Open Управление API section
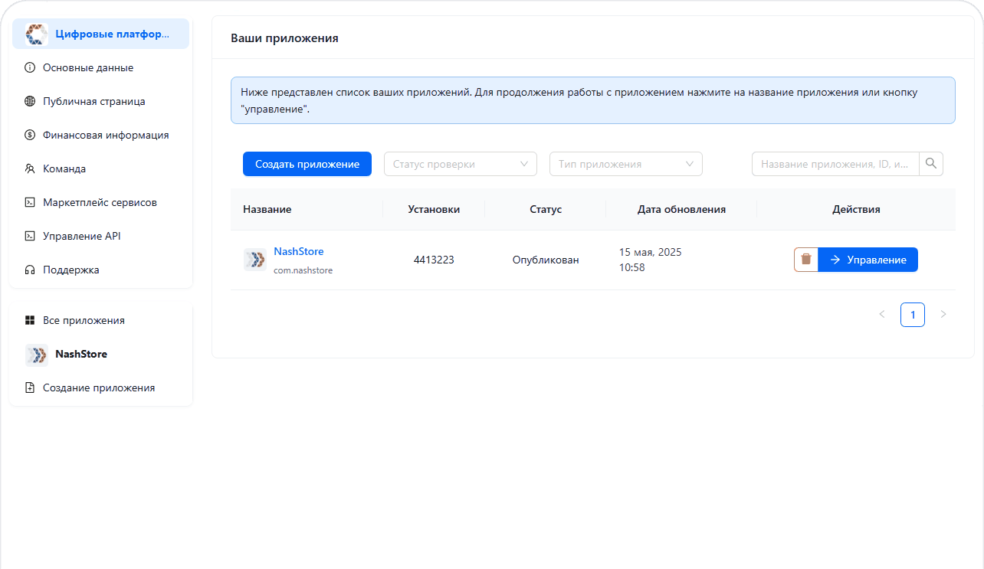Viewport: 984px width, 569px height. click(x=100, y=236)
